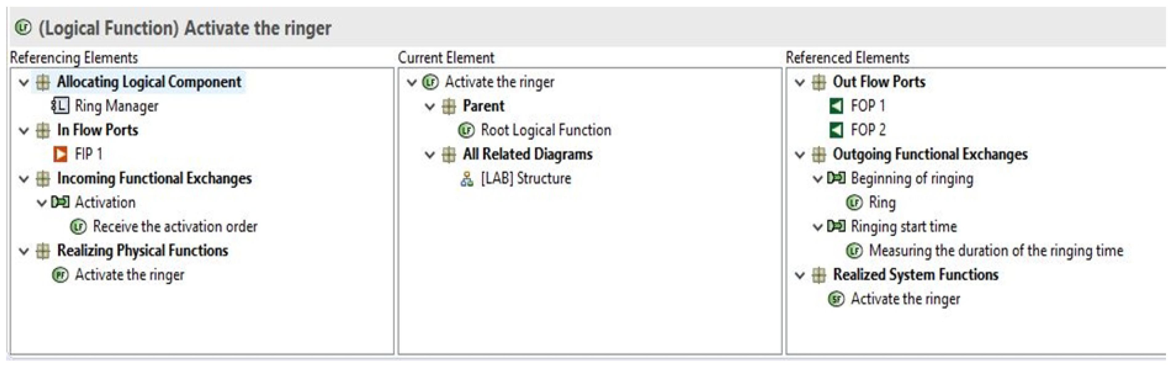Select Activate the ringer under Realizing Physical Functions

[129, 275]
